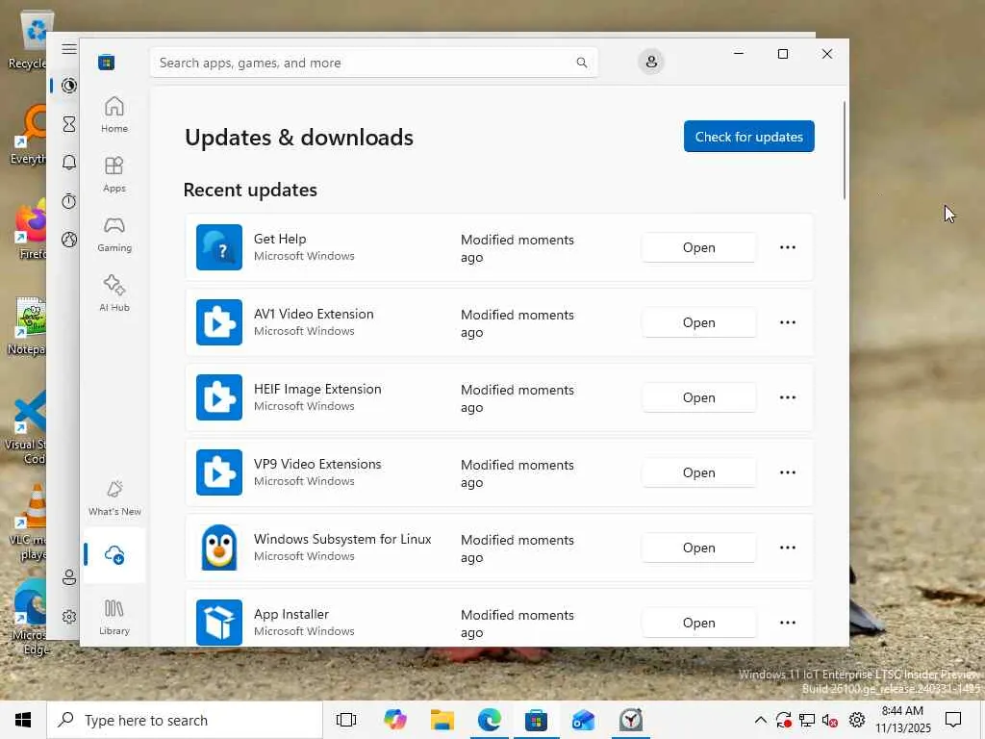985x739 pixels.
Task: Open Outlook from the taskbar
Action: 584,720
